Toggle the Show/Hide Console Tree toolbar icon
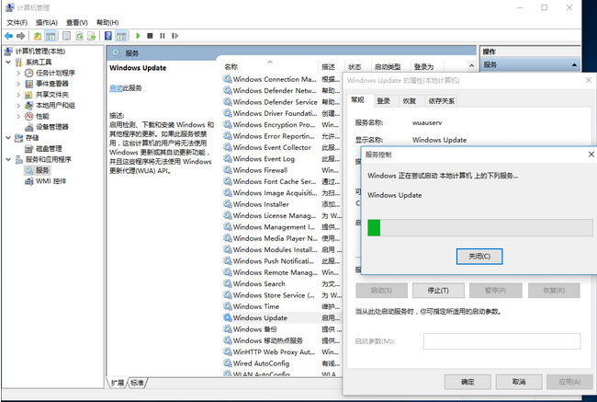This screenshot has width=597, height=402. point(51,36)
